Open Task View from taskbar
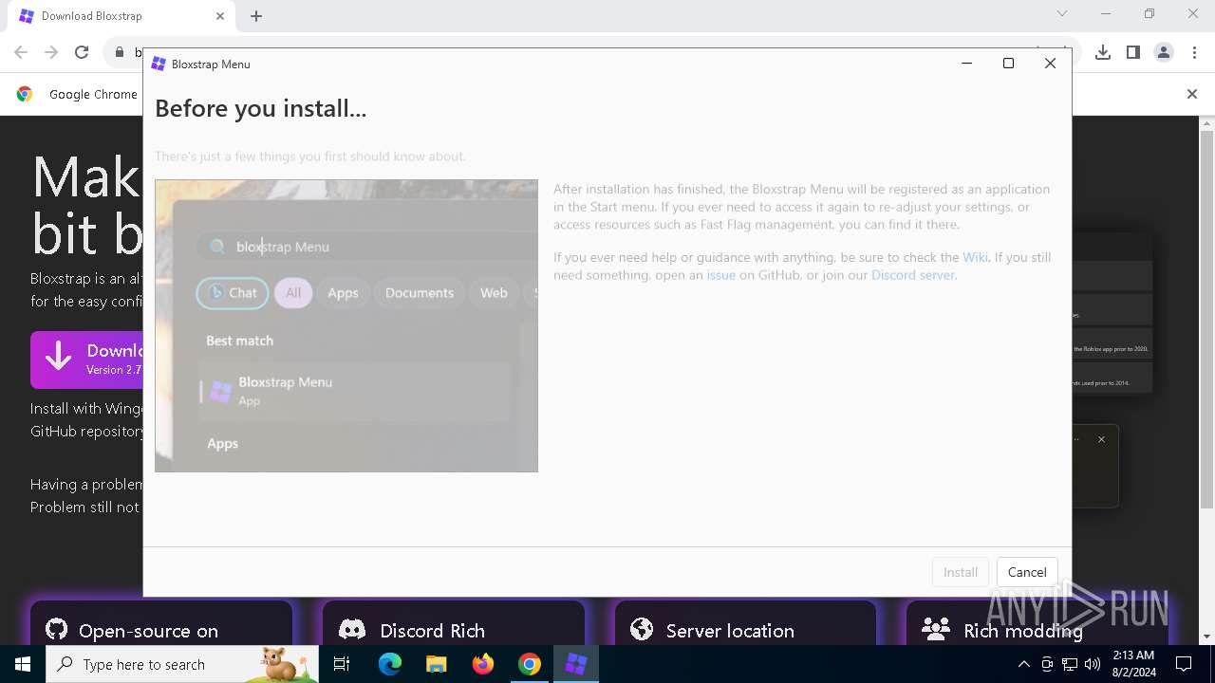 tap(342, 664)
